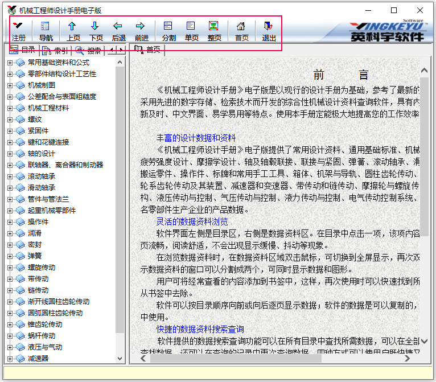
Task: Expand the 螺纹 tree node
Action: [10, 120]
